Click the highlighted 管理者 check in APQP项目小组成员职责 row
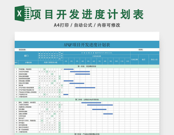 point(39,87)
